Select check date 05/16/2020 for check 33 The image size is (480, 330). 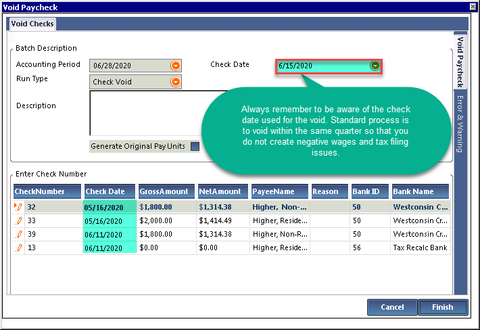110,220
